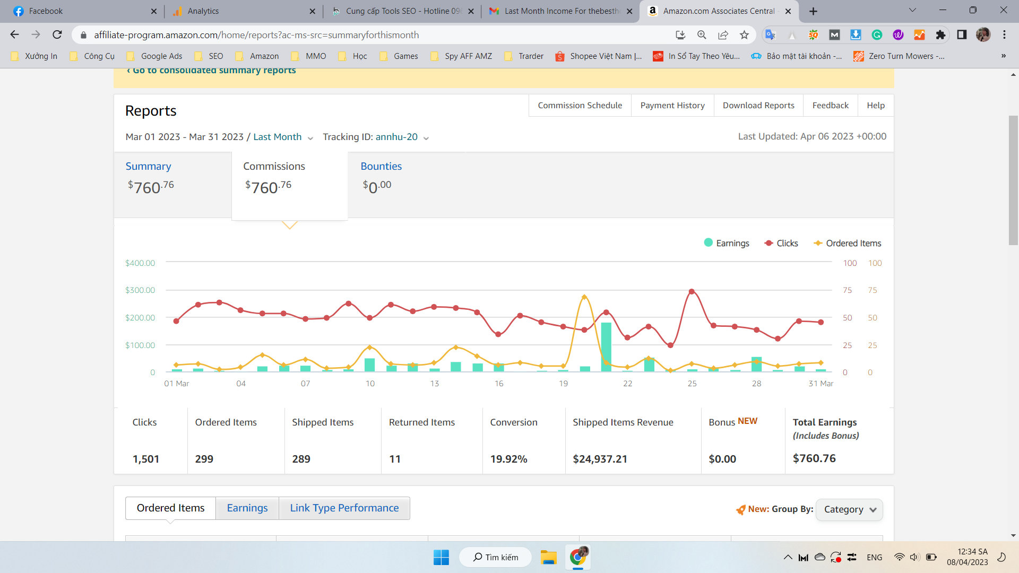The width and height of the screenshot is (1019, 573).
Task: Close the Facebook tab
Action: (x=154, y=11)
